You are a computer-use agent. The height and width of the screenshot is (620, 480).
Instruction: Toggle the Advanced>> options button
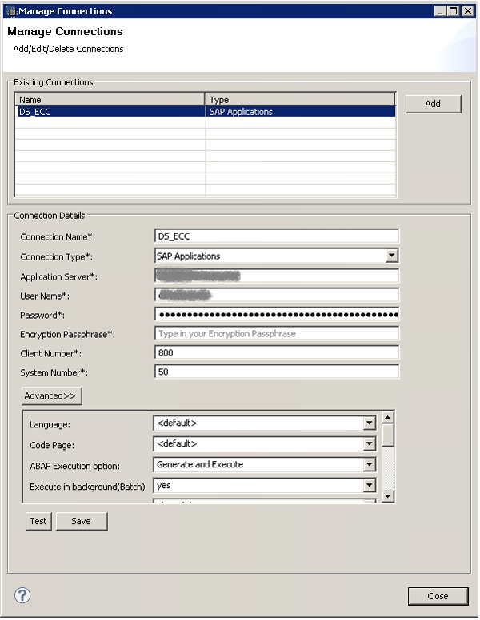click(x=51, y=396)
